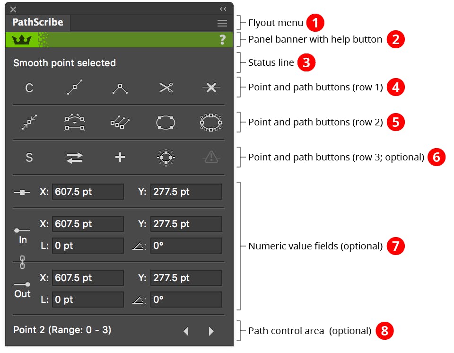Click the left arrow to view previous point
454x353 pixels.
click(186, 331)
